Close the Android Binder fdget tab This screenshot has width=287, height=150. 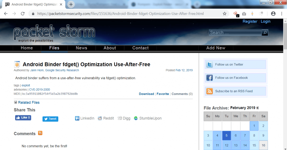(61, 4)
